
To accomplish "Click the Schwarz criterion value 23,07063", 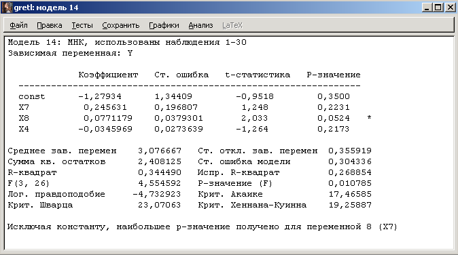I will click(x=160, y=205).
